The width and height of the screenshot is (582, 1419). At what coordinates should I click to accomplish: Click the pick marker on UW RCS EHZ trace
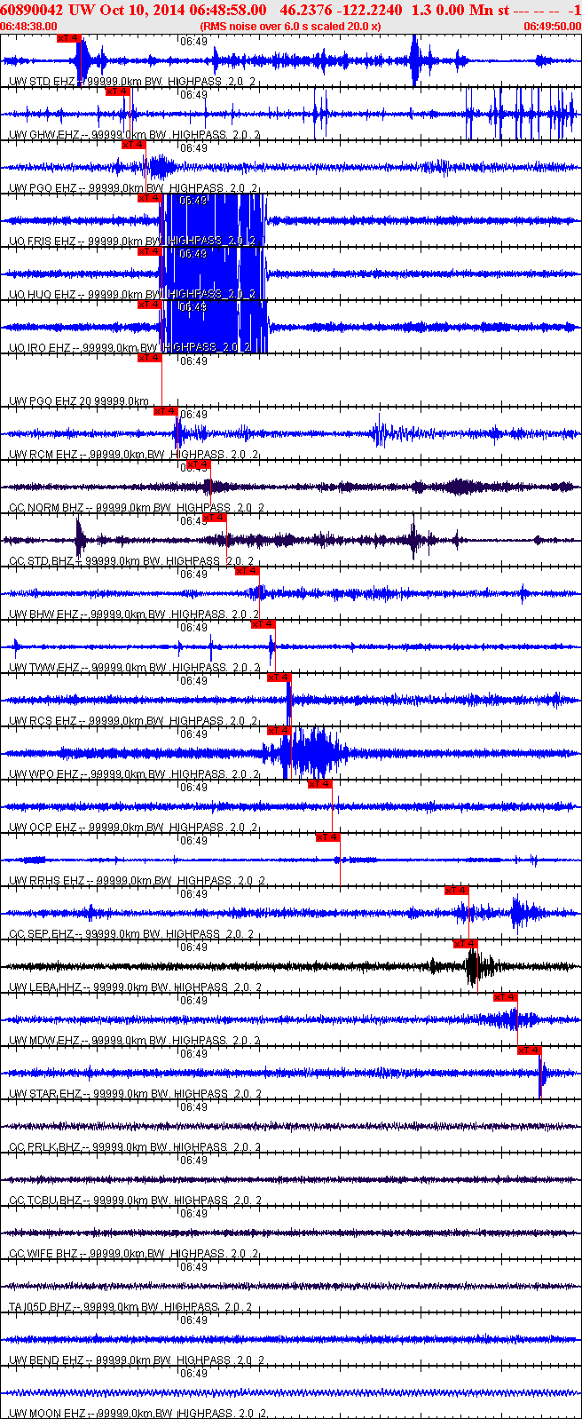point(279,678)
